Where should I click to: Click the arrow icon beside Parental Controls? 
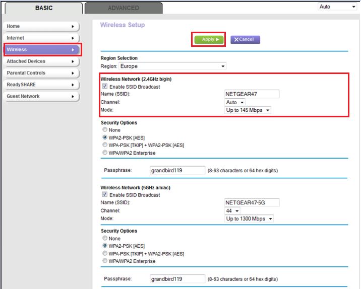point(73,73)
